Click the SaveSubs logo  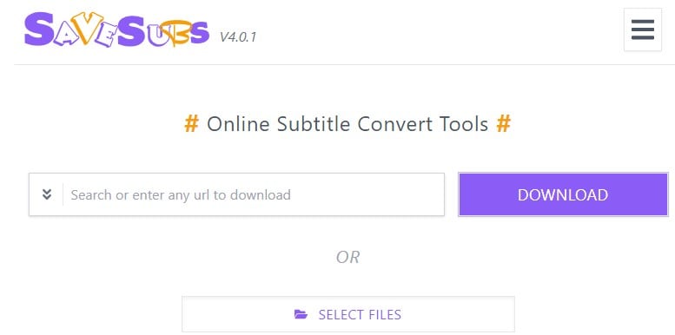116,30
